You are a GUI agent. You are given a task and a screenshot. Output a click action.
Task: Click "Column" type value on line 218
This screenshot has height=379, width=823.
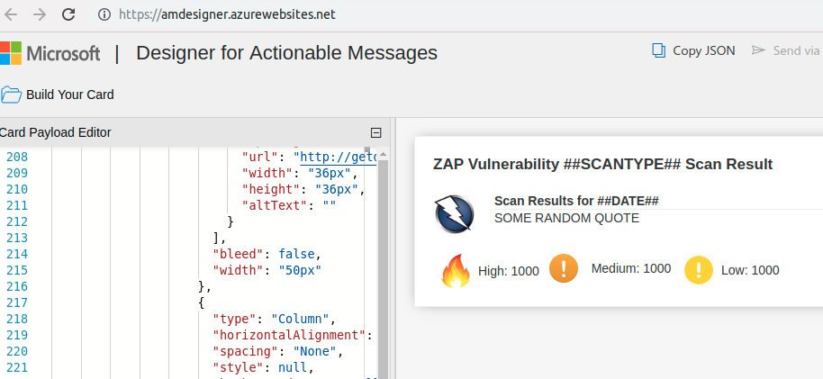300,319
